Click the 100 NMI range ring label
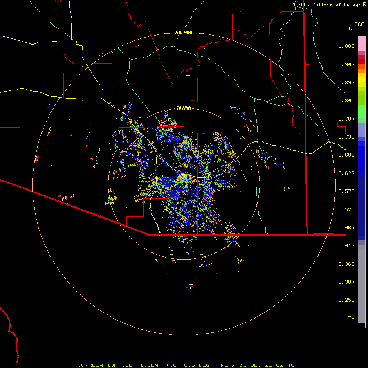The image size is (368, 368). [x=184, y=32]
